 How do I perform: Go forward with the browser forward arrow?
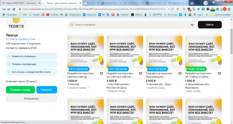click(x=9, y=9)
